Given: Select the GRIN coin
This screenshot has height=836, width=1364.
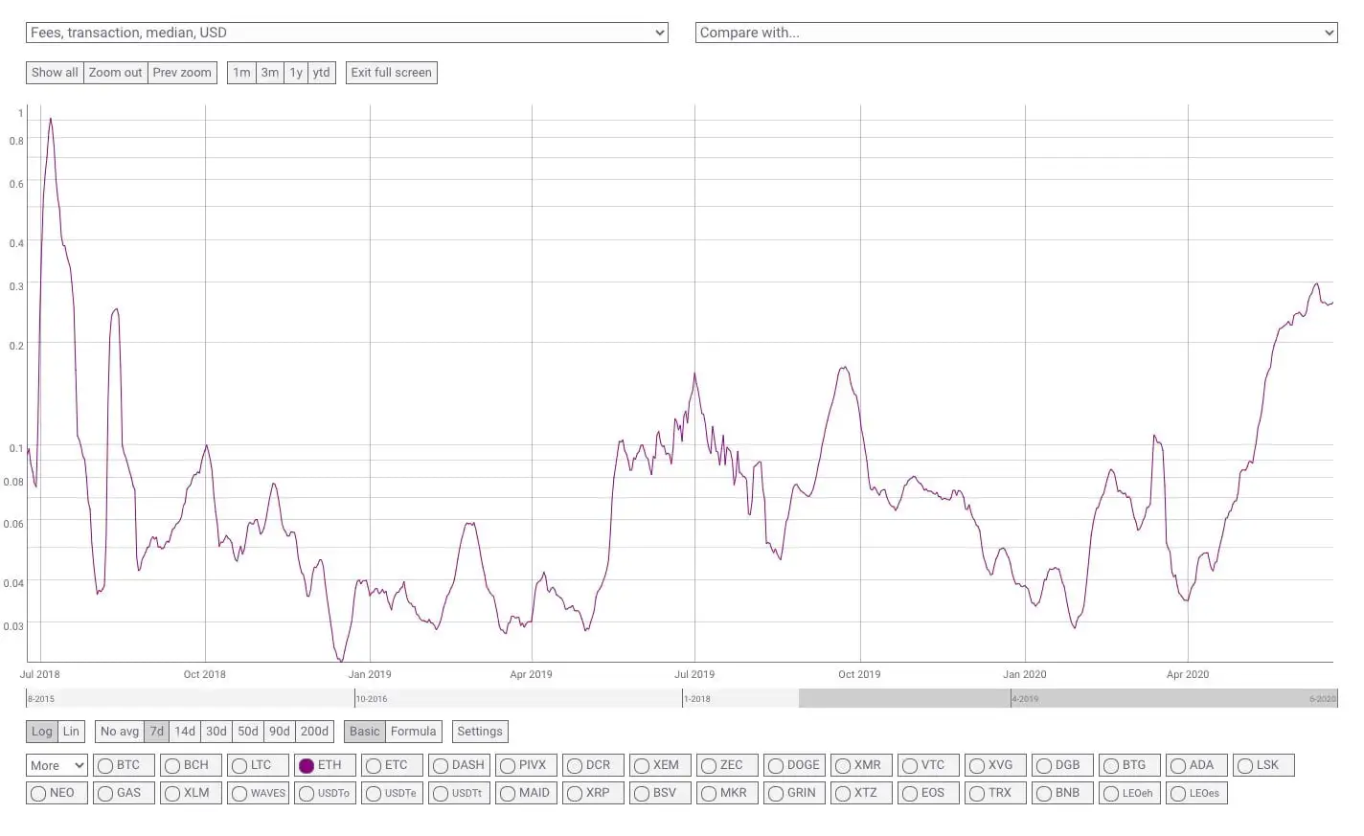Looking at the screenshot, I should (x=777, y=793).
